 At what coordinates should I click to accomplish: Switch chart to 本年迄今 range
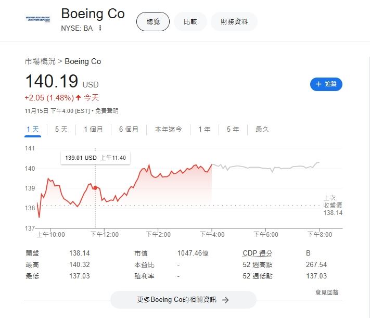[168, 130]
